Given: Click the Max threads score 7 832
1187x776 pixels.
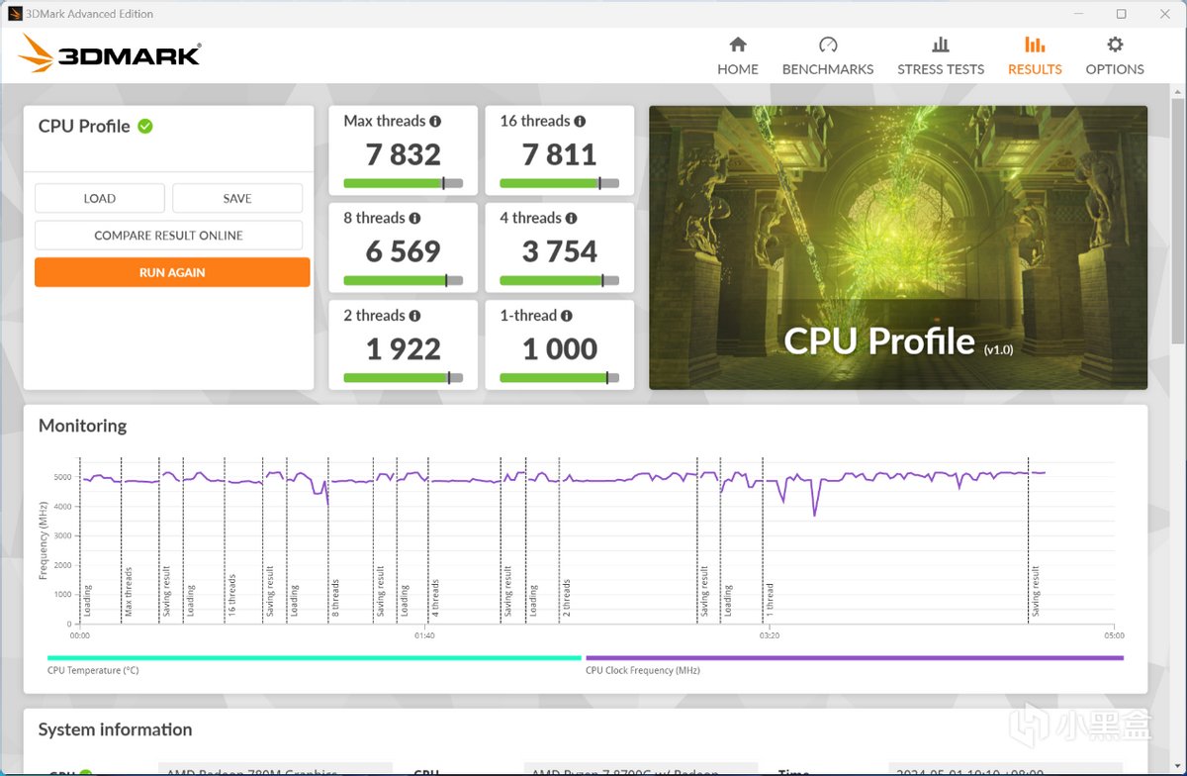Looking at the screenshot, I should pos(403,154).
